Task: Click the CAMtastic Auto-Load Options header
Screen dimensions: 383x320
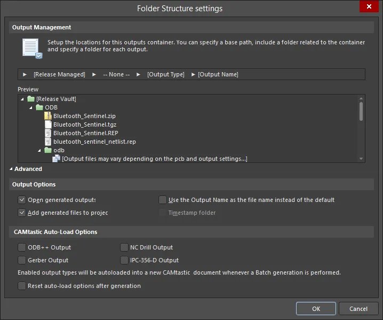Action: click(x=192, y=232)
